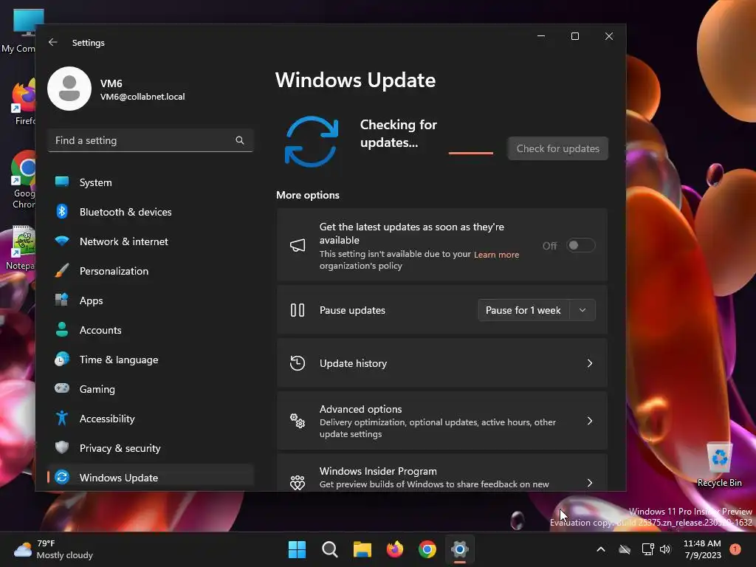Click the back arrow in Settings
This screenshot has width=756, height=567.
click(52, 42)
